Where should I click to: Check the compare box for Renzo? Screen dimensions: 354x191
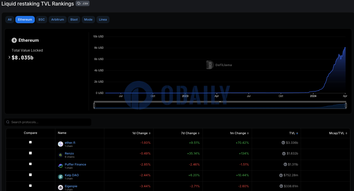pos(30,153)
